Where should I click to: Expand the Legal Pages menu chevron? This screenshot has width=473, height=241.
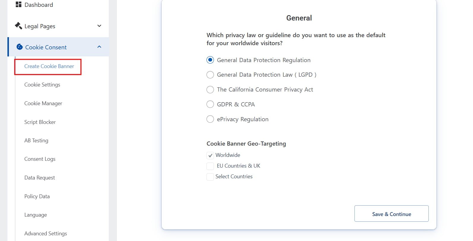point(99,26)
